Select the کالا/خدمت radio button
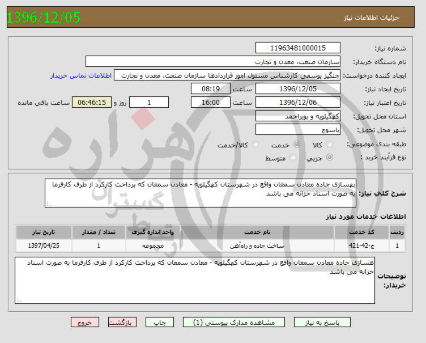Screen dimensions: 426x343 [255, 144]
